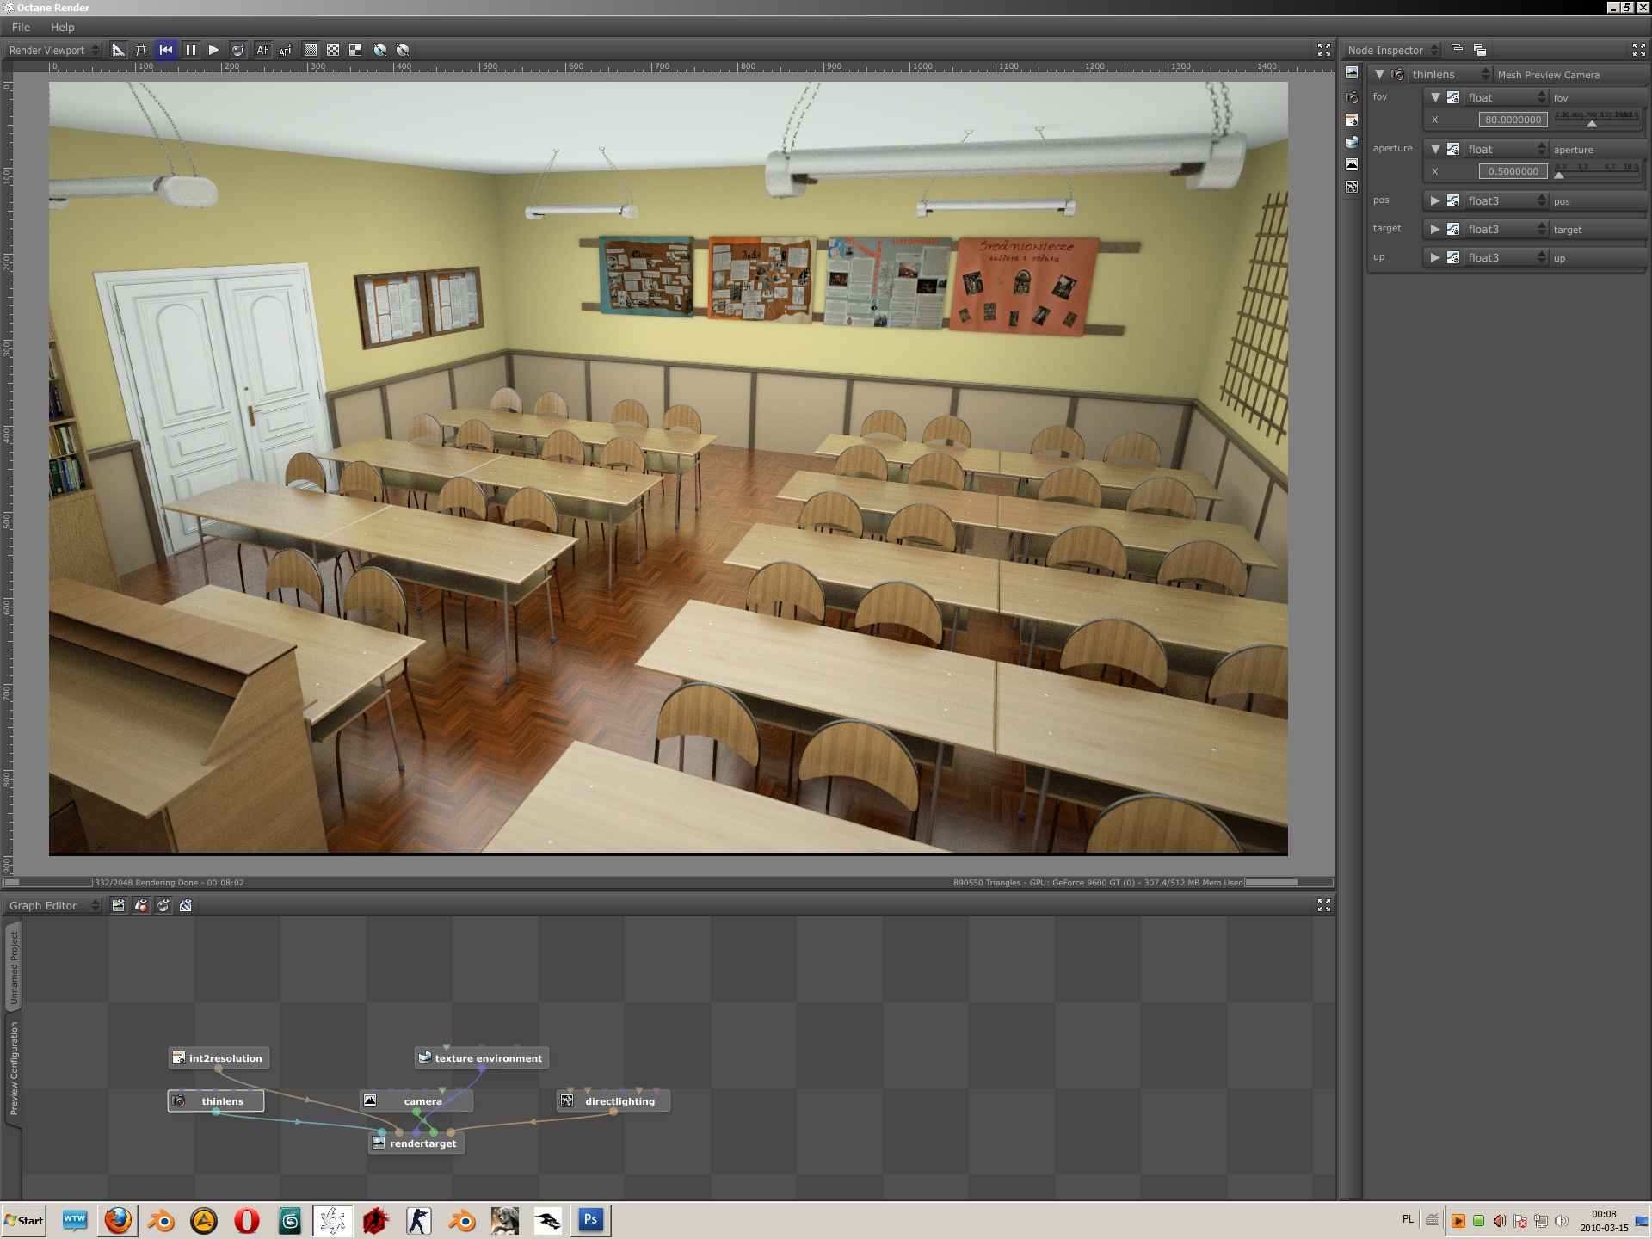This screenshot has height=1239, width=1652.
Task: Open the File menu
Action: 21,27
